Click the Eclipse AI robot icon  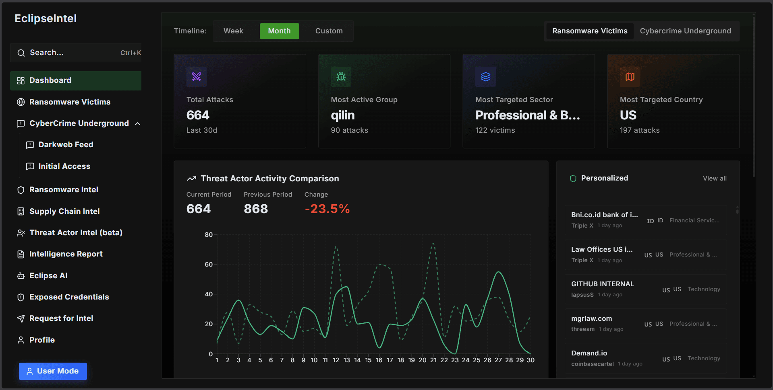(21, 276)
